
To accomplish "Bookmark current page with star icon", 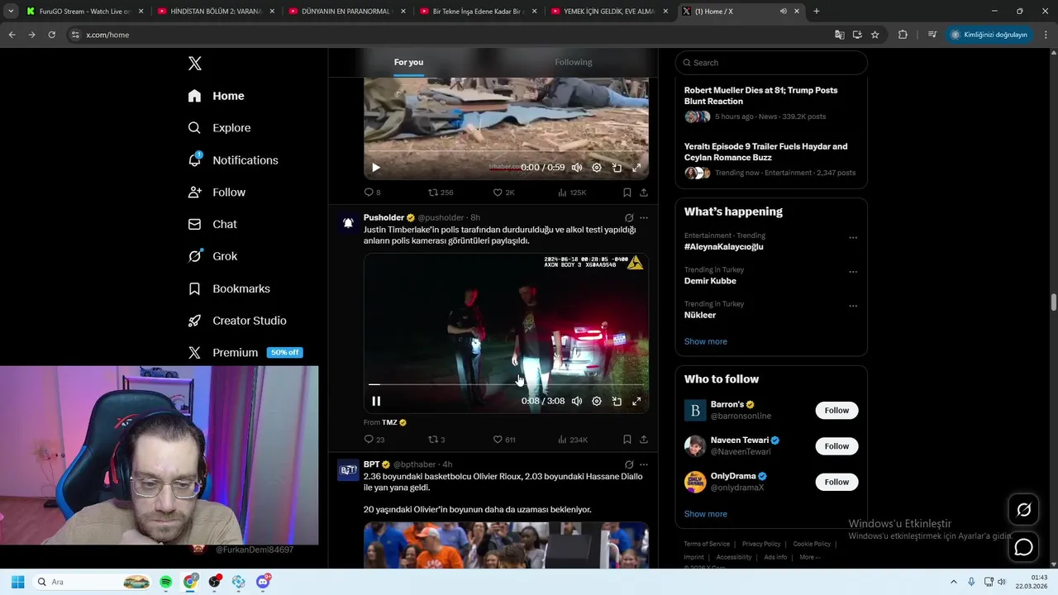I will [x=875, y=35].
